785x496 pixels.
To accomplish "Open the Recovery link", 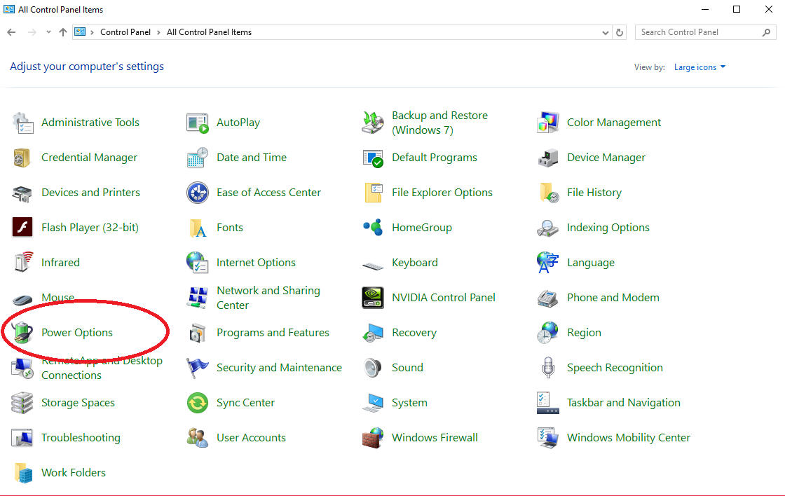I will (x=414, y=333).
